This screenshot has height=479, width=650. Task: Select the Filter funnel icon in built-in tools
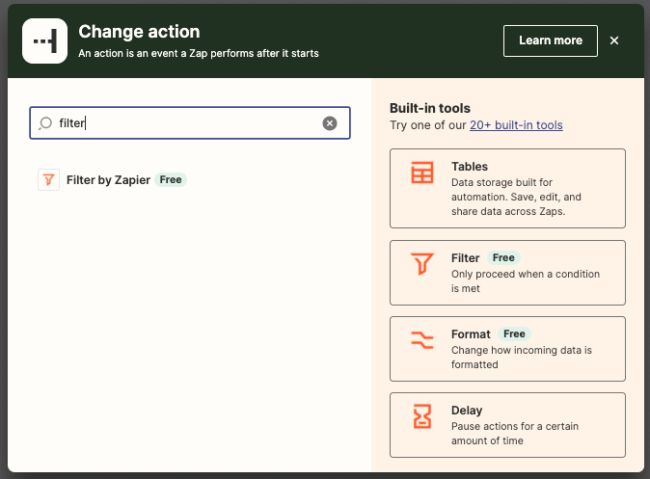[x=422, y=263]
